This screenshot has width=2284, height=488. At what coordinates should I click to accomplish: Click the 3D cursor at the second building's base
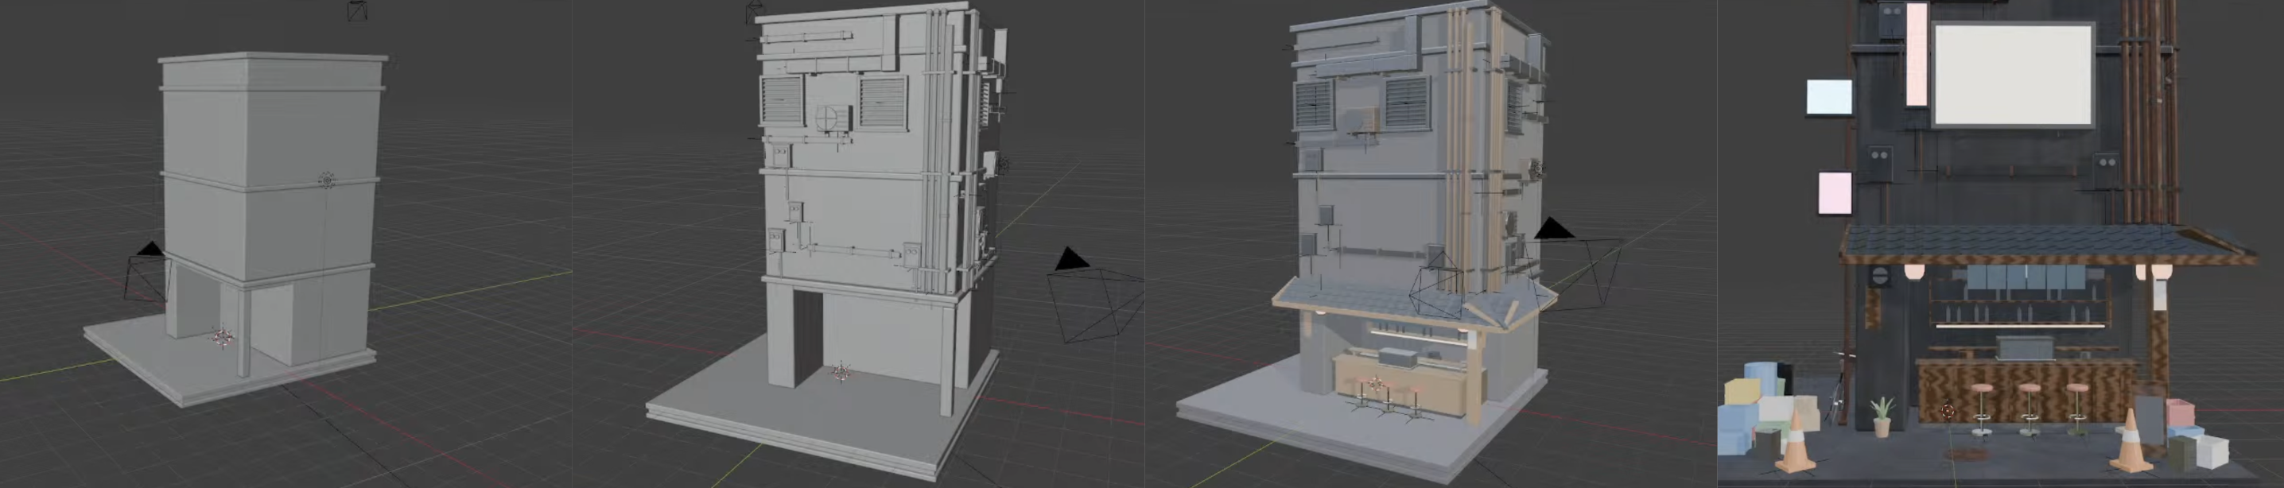[x=841, y=371]
